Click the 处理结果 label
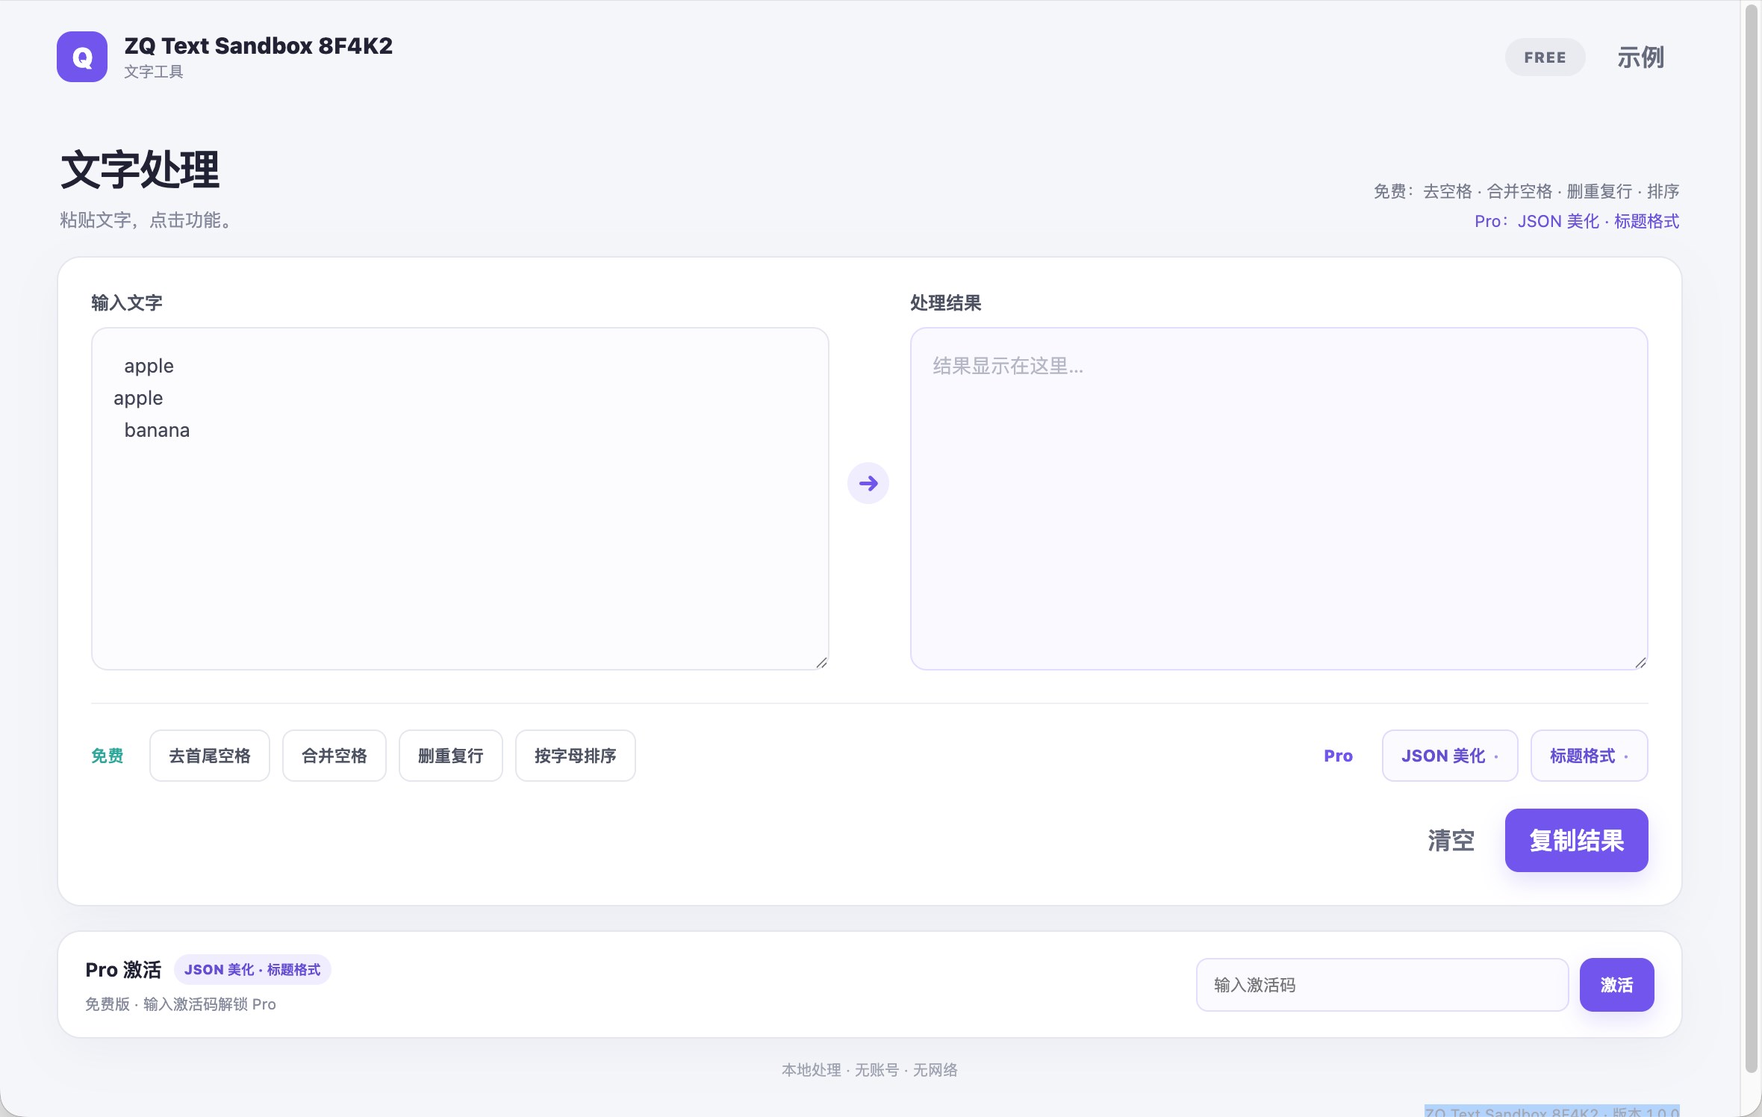 945,302
